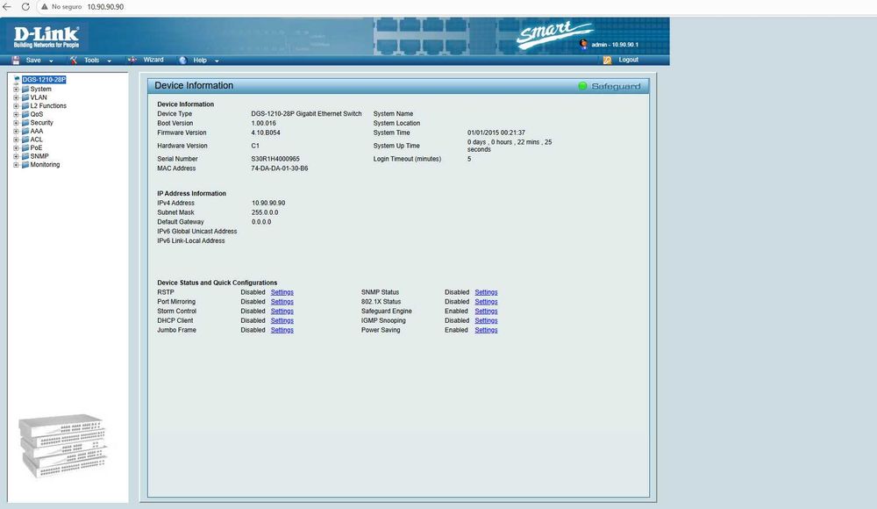This screenshot has width=877, height=509.
Task: Expand the L2 Functions tree node
Action: pos(16,106)
